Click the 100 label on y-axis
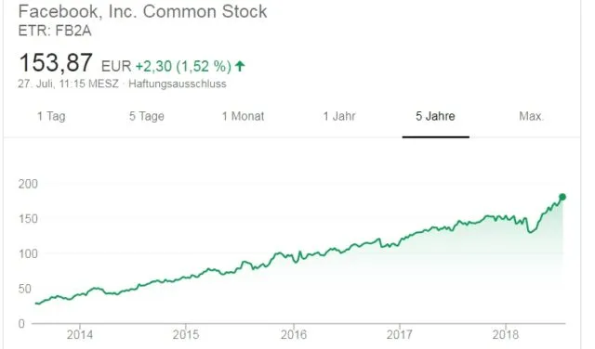Viewport: 595px width, 349px height. click(28, 253)
